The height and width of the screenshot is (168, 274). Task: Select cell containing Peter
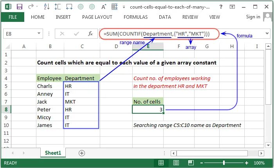click(50, 109)
